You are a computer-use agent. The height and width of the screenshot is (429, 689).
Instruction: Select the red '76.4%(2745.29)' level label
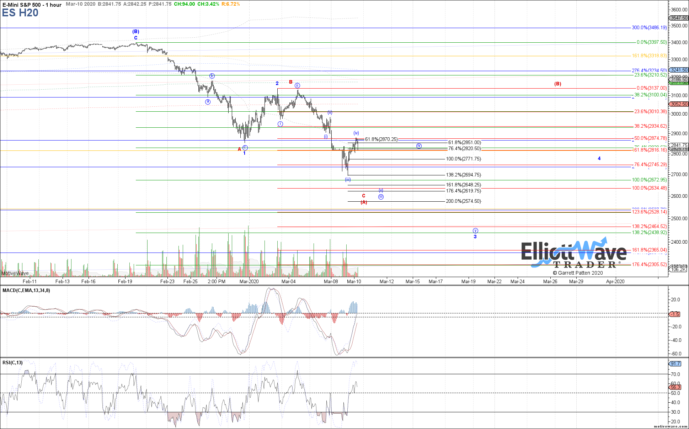(x=651, y=165)
